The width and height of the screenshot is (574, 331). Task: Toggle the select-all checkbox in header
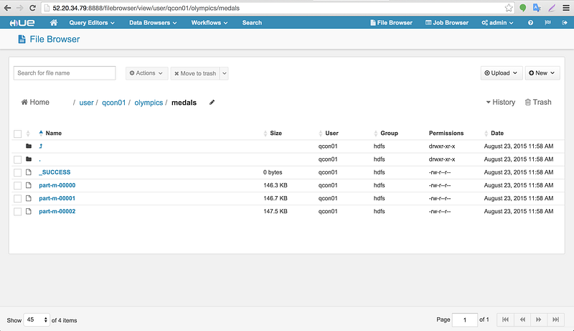17,134
